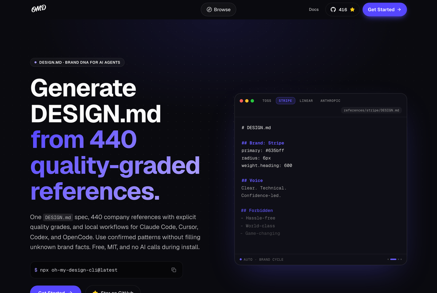The width and height of the screenshot is (437, 293).
Task: Click the '- World-class' line
Action: point(258,226)
